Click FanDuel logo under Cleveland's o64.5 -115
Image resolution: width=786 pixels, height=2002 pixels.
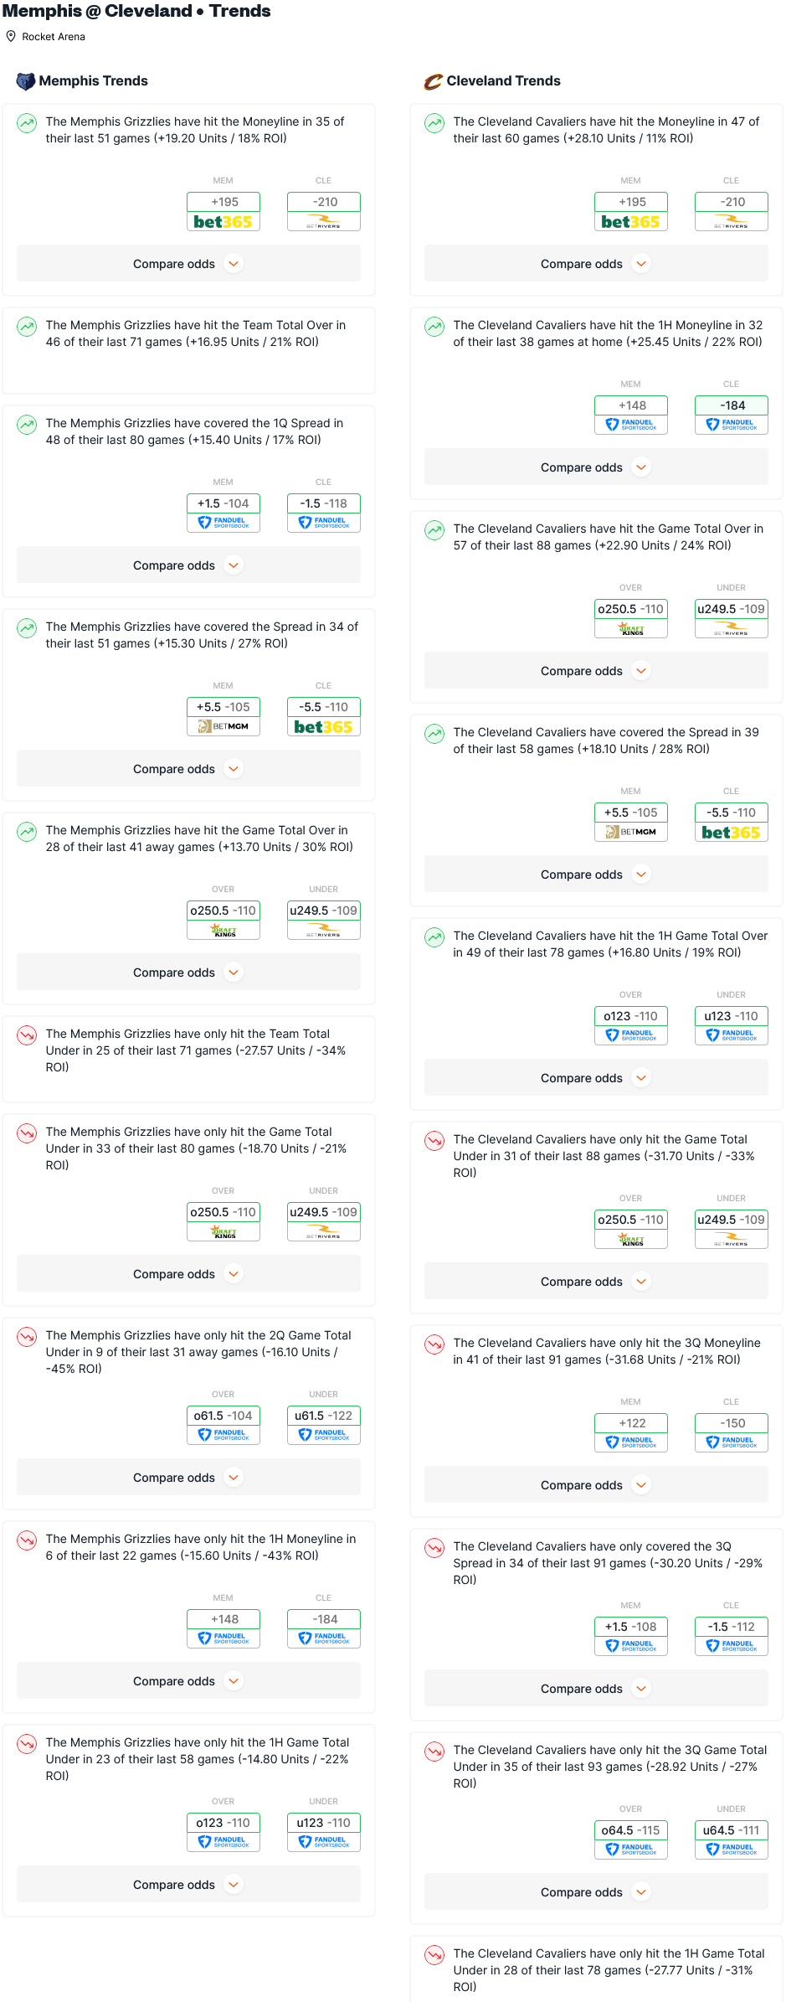coord(630,1850)
